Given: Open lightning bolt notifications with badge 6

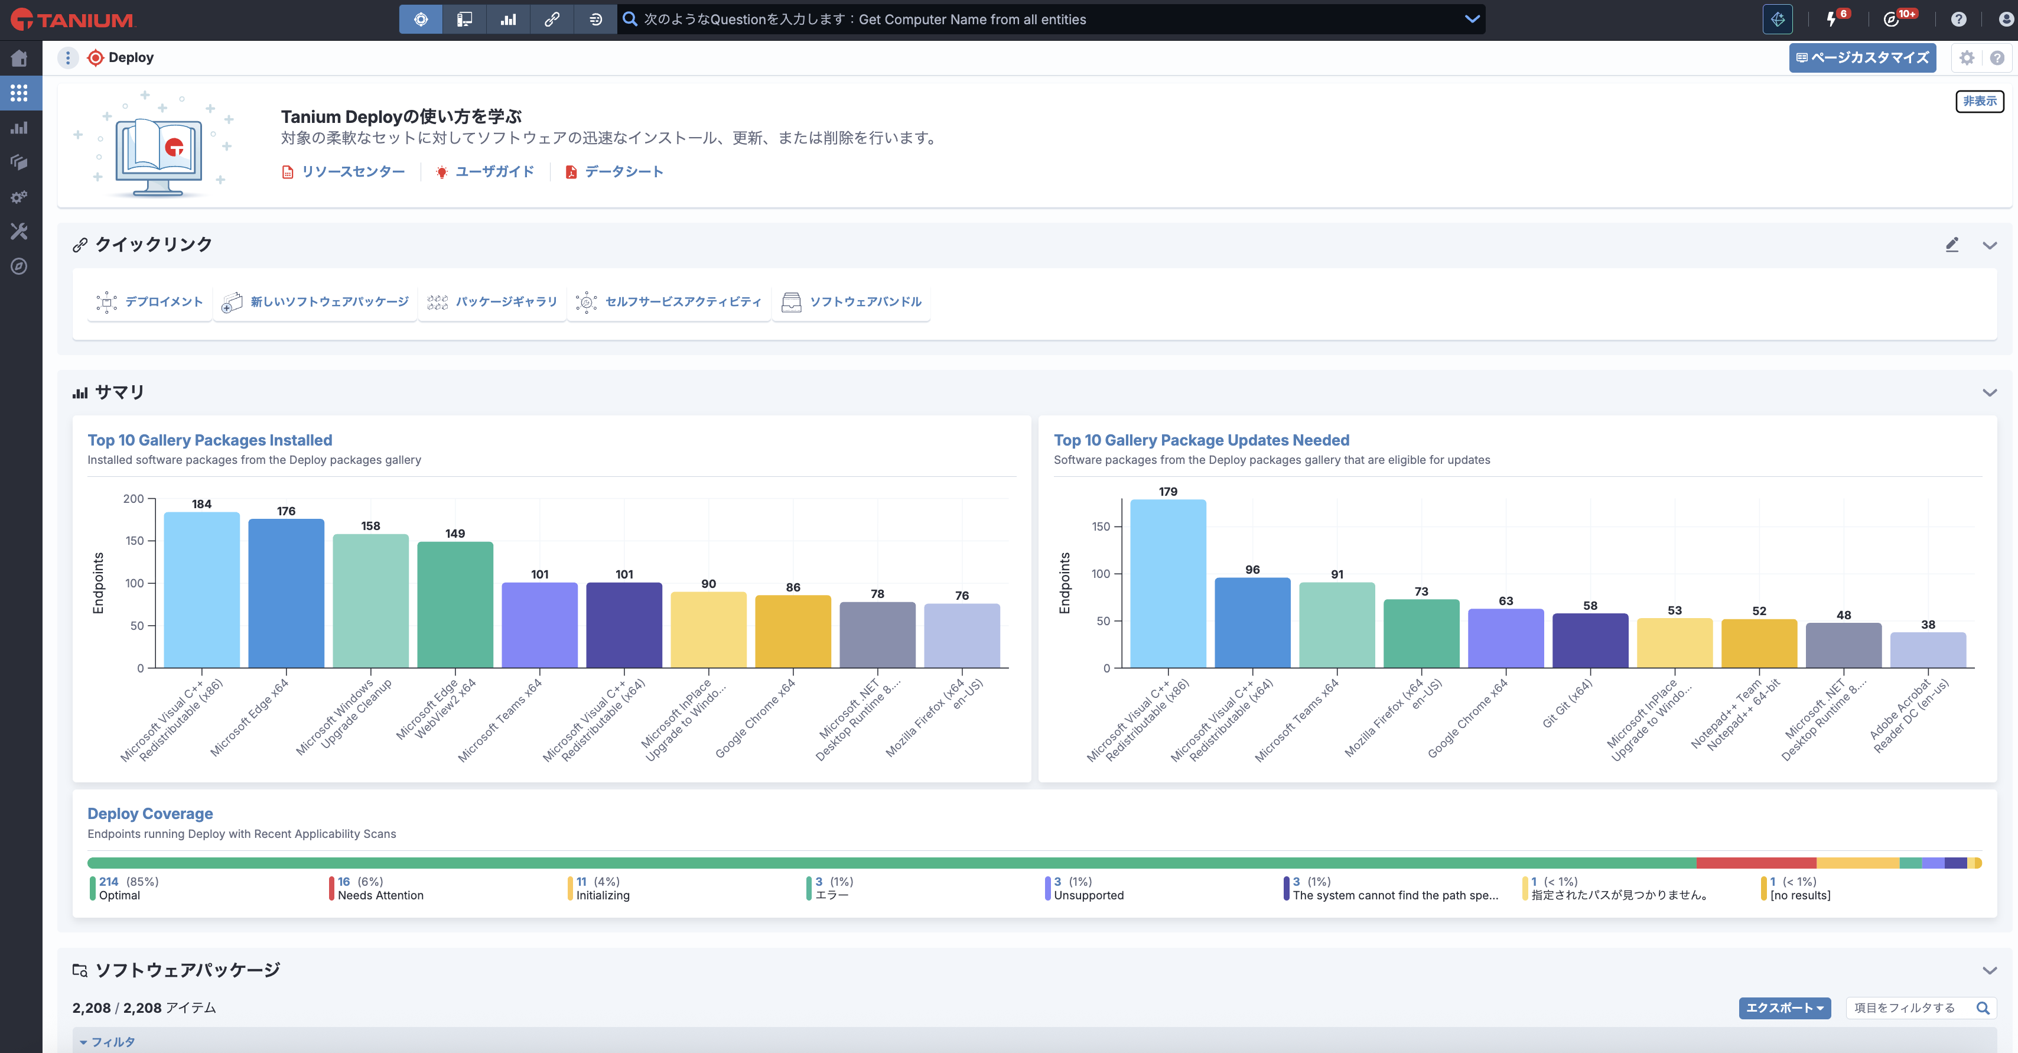Looking at the screenshot, I should (x=1833, y=19).
